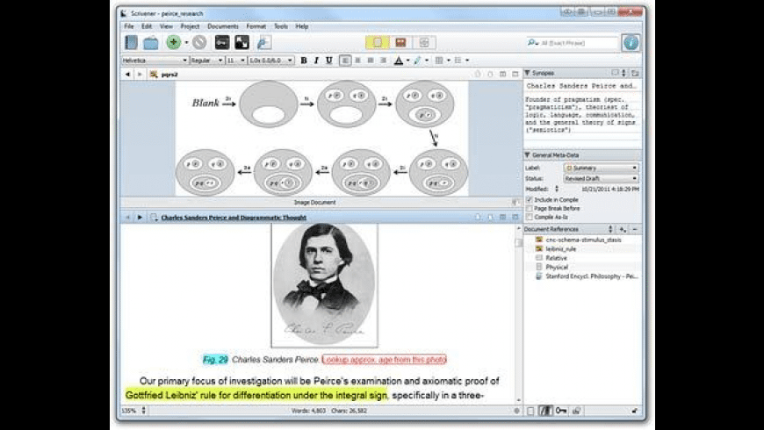Open text color dropdown arrow
The width and height of the screenshot is (764, 430).
click(x=407, y=61)
